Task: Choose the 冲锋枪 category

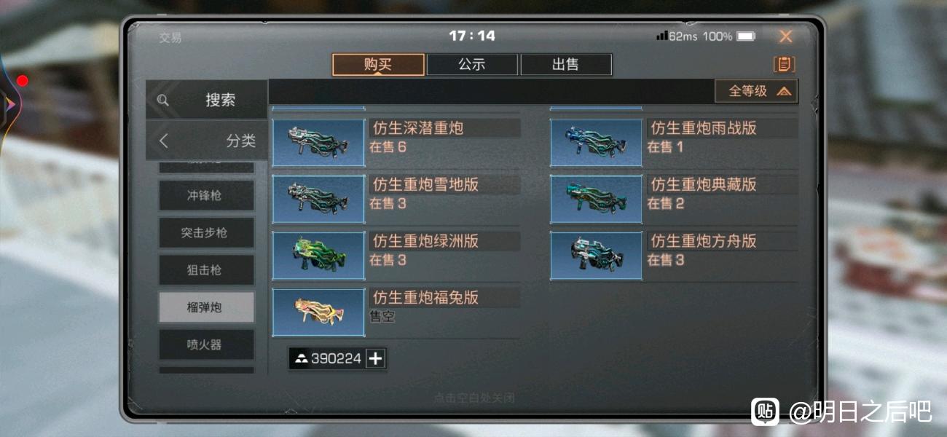Action: pyautogui.click(x=207, y=195)
